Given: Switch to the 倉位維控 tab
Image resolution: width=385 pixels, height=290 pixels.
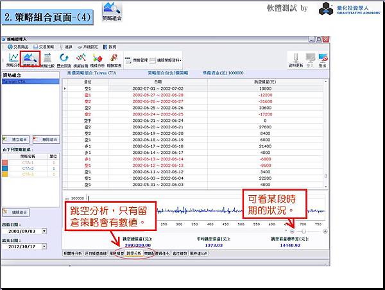Looking at the screenshot, I should tap(180, 253).
